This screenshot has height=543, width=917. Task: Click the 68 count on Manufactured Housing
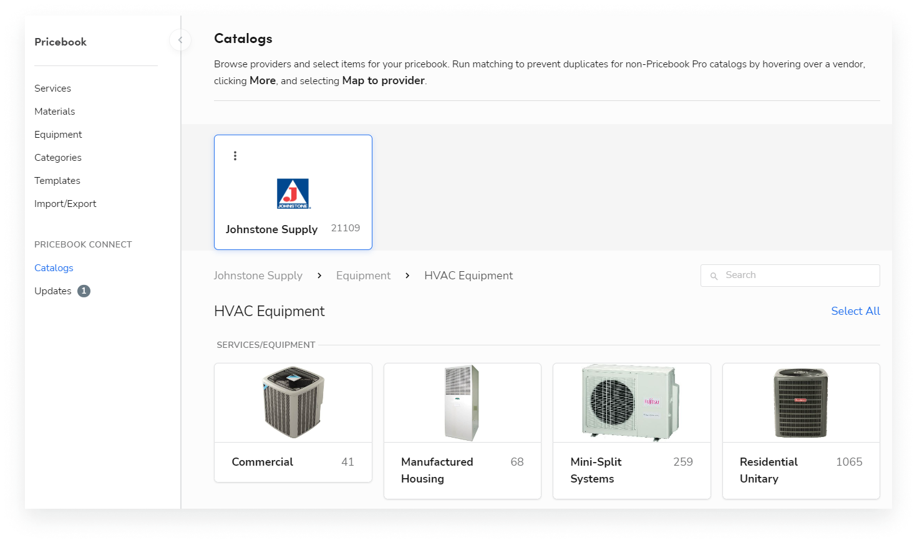[517, 462]
